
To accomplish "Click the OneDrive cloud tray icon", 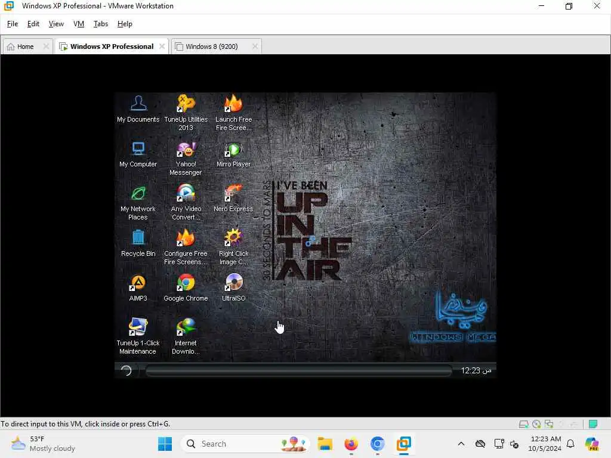I will coord(480,444).
